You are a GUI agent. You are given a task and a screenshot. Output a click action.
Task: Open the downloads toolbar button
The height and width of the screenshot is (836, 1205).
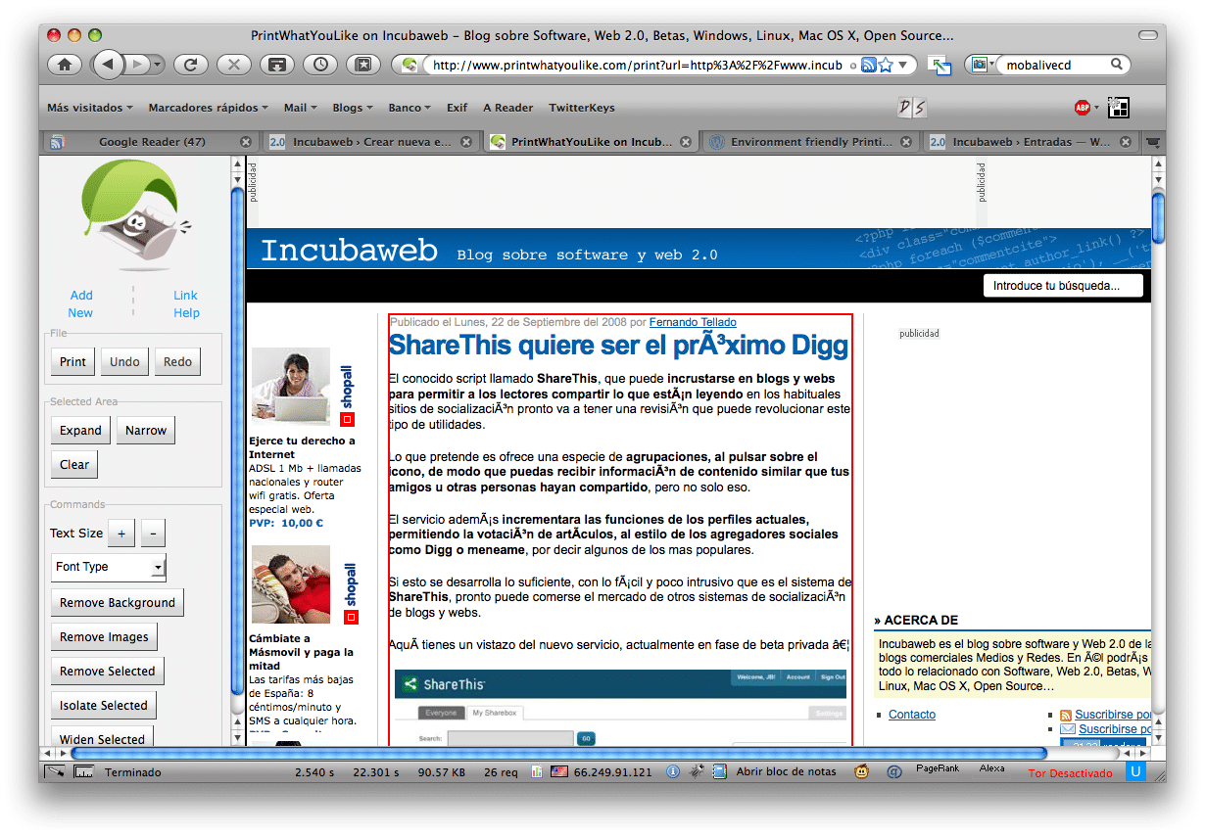[x=277, y=65]
